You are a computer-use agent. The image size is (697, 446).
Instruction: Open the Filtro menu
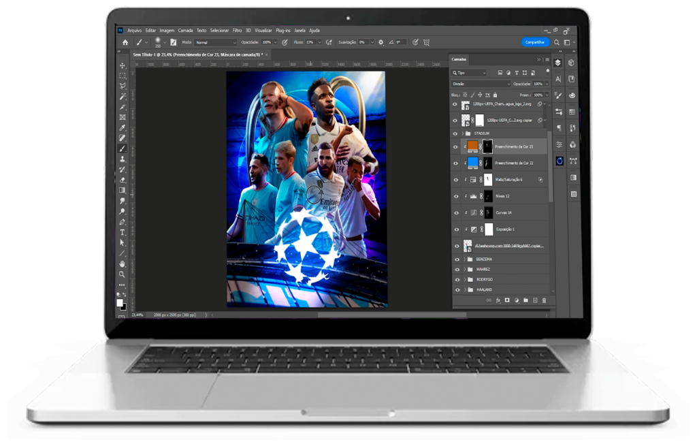[238, 31]
